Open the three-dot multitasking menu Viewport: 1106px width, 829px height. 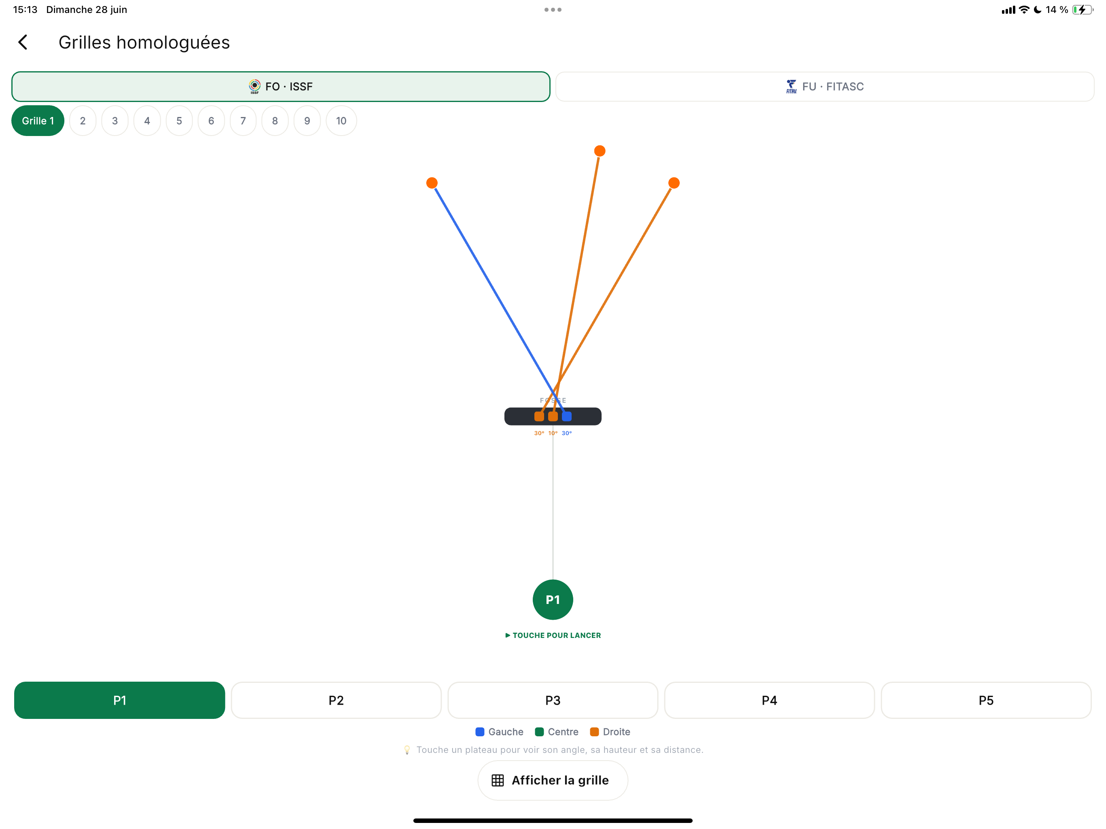point(553,9)
